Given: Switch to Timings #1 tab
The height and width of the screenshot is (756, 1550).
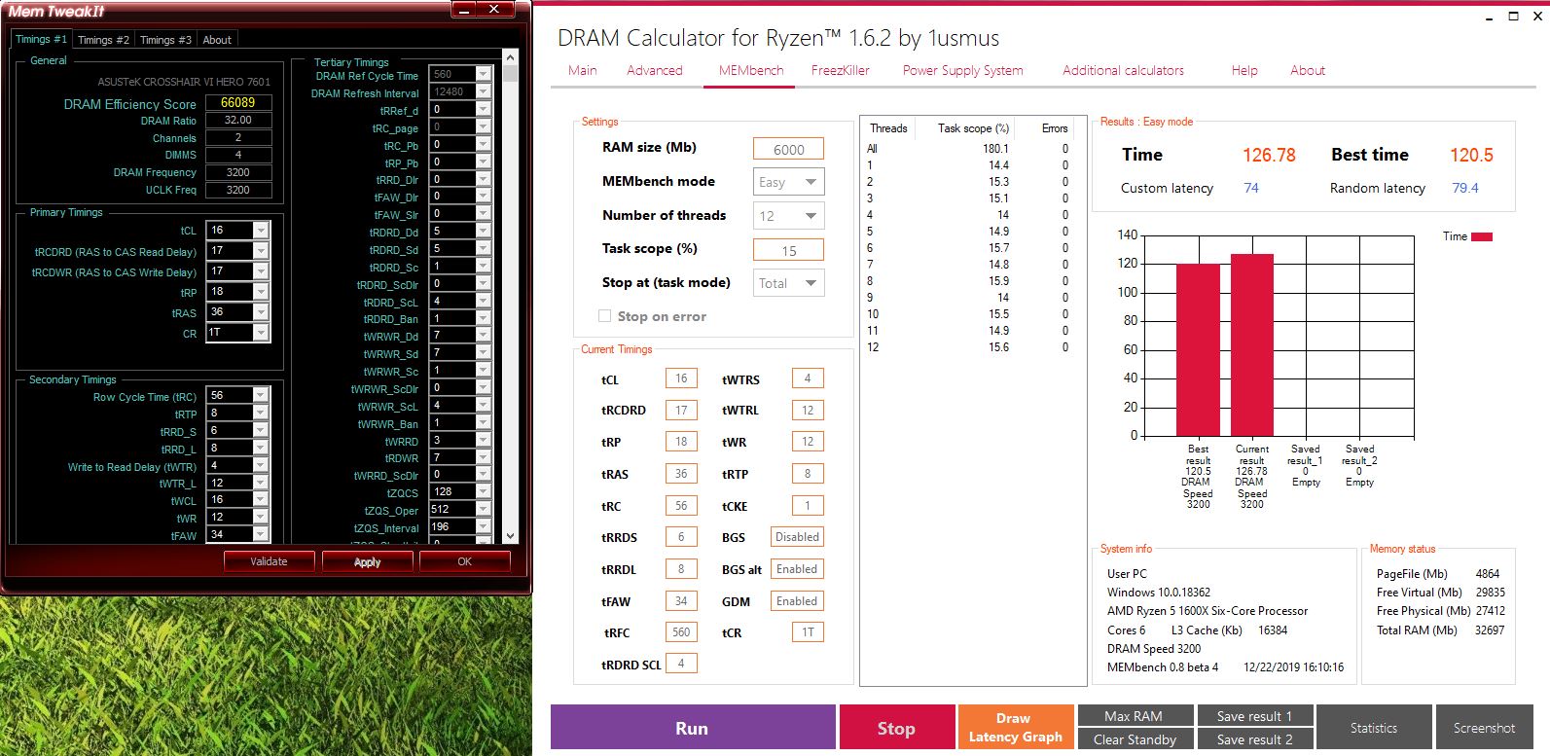Looking at the screenshot, I should (x=41, y=39).
